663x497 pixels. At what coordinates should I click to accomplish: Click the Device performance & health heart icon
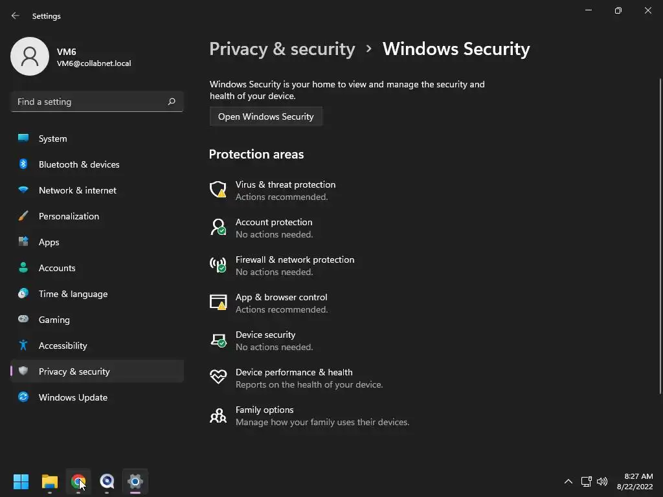218,377
